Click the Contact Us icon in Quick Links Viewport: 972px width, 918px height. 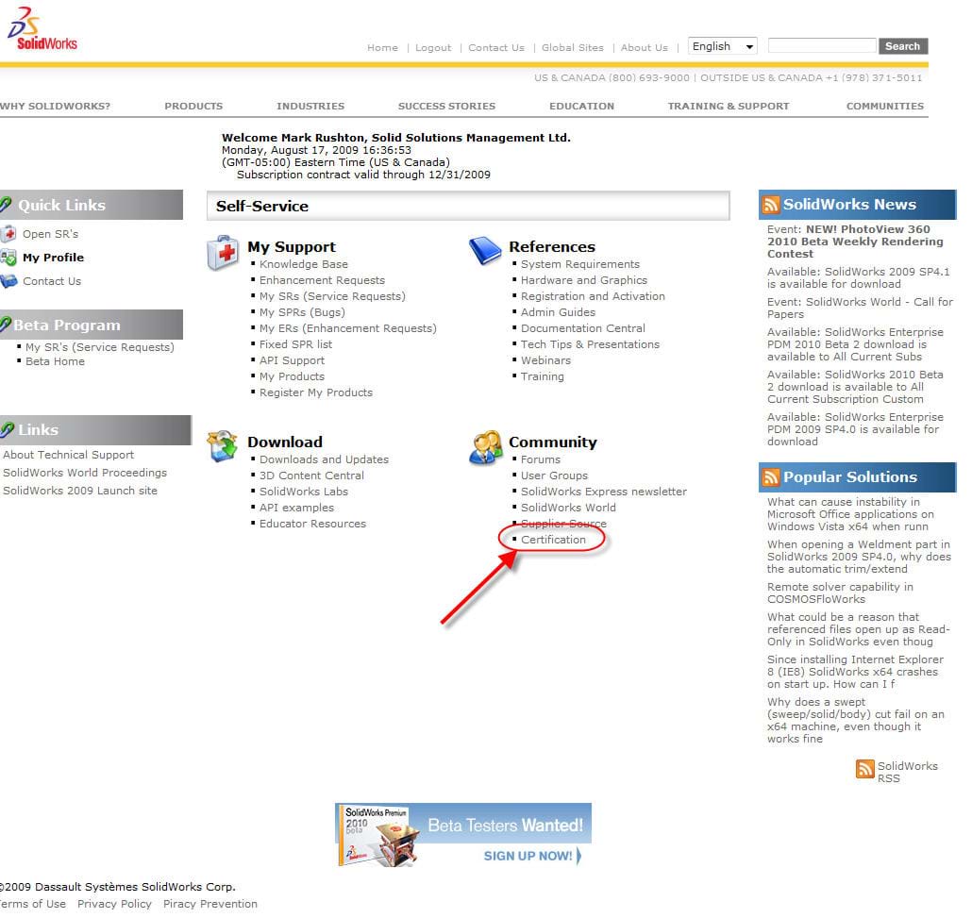[x=8, y=281]
